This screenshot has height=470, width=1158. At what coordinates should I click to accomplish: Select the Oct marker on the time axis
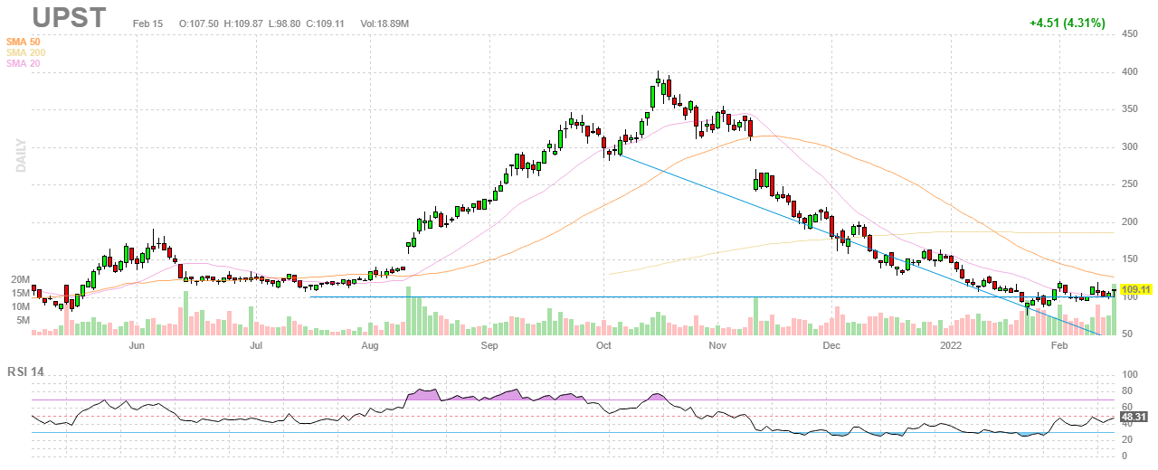[x=603, y=345]
